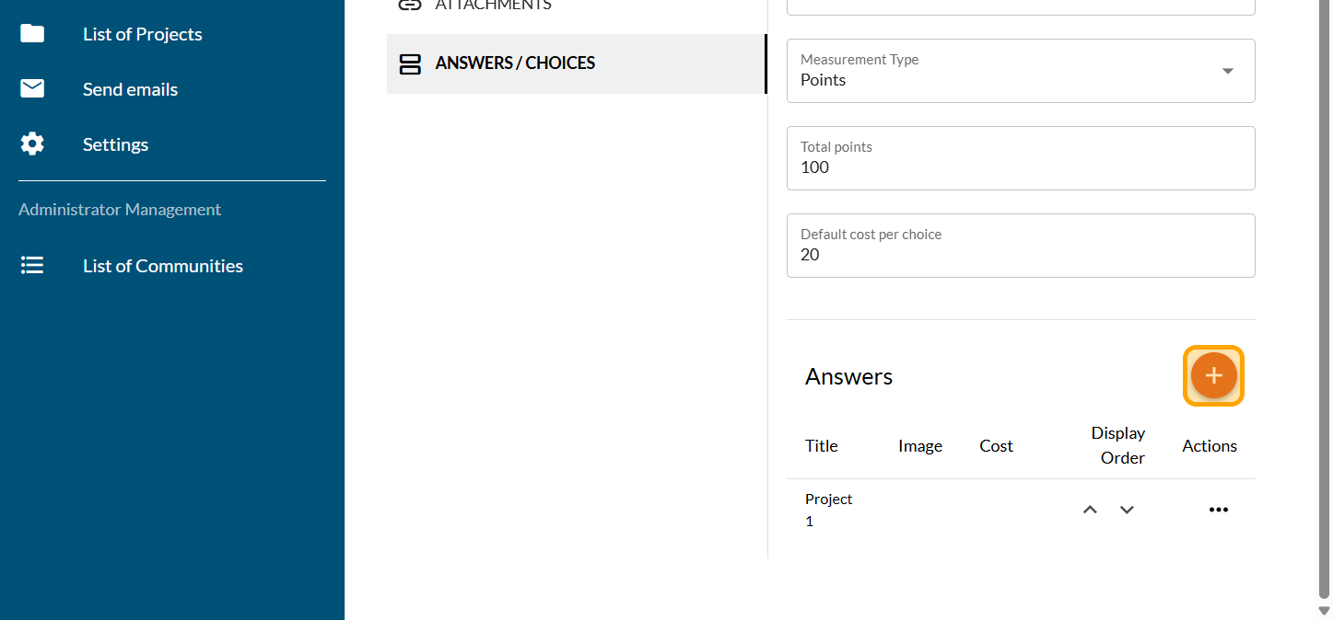The height and width of the screenshot is (620, 1333).
Task: Add a new answer with the orange plus button
Action: pos(1213,375)
